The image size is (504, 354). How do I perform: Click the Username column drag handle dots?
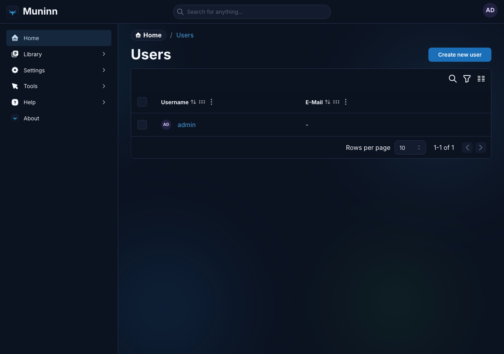pos(202,102)
